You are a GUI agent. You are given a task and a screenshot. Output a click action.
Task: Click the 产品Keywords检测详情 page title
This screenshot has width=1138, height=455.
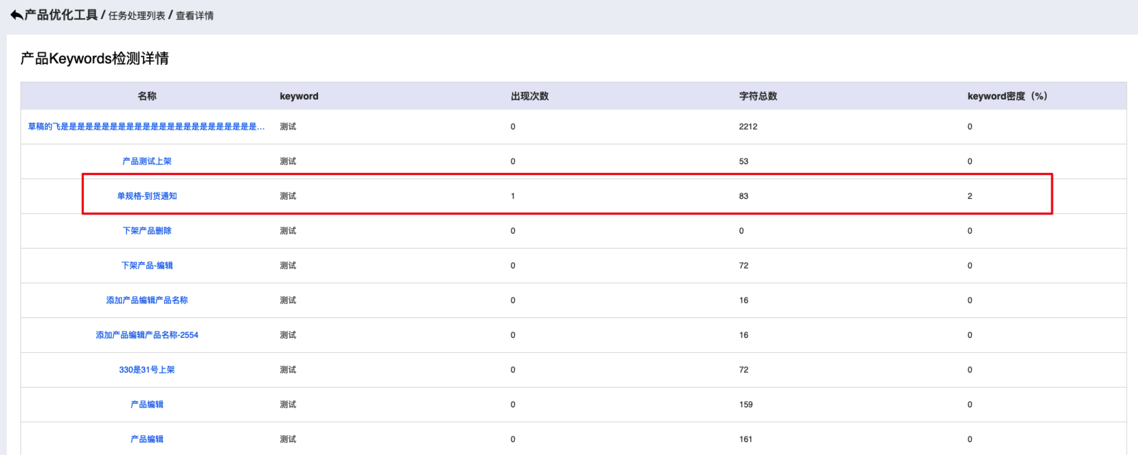pyautogui.click(x=95, y=58)
